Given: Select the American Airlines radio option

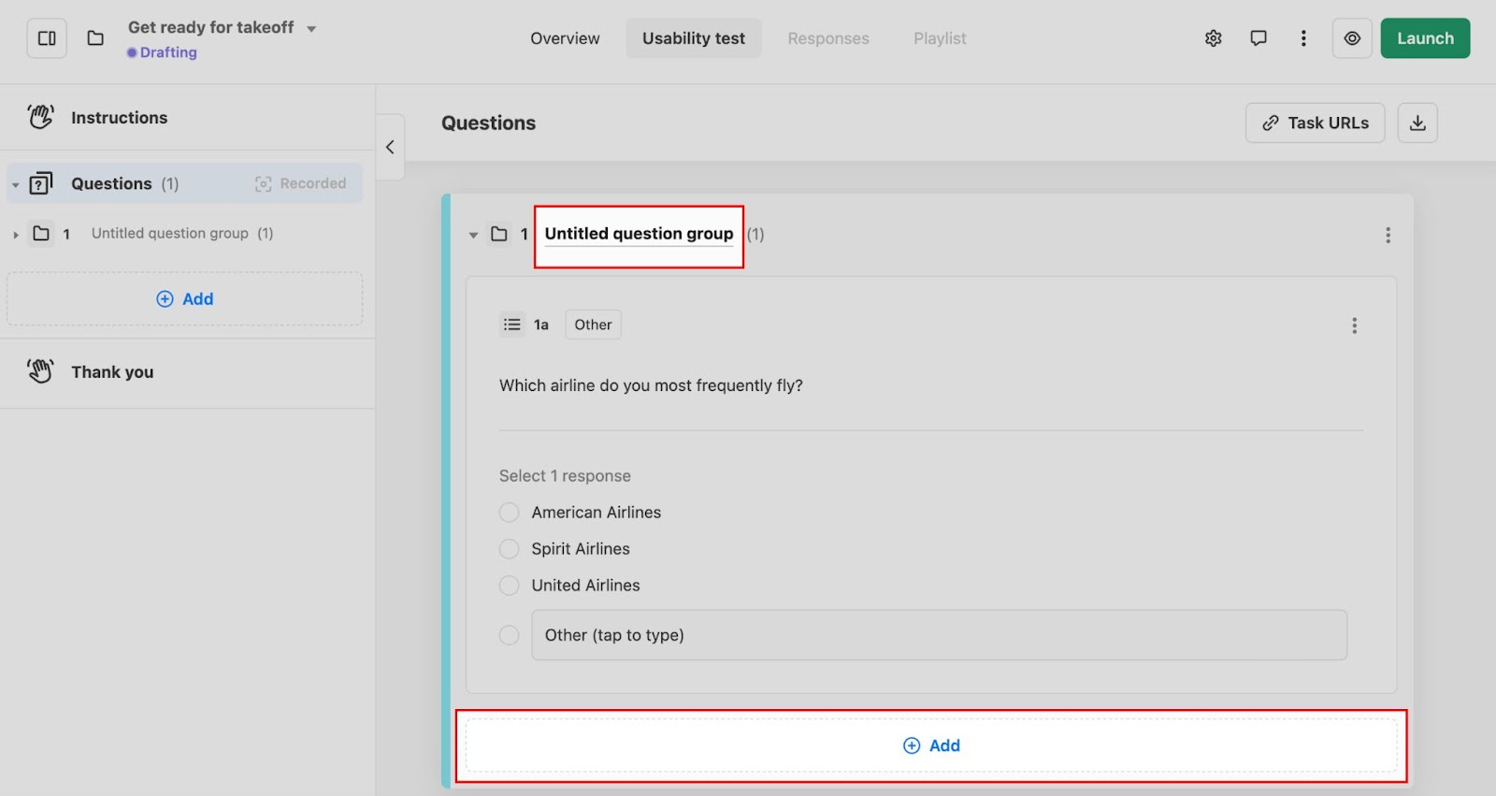Looking at the screenshot, I should [x=509, y=513].
